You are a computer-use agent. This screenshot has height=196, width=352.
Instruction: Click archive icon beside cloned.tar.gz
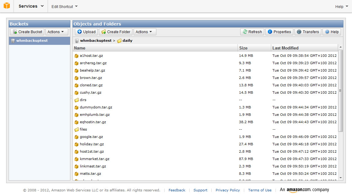pos(76,85)
